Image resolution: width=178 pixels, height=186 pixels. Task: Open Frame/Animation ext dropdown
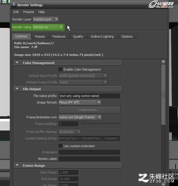(x=80, y=117)
